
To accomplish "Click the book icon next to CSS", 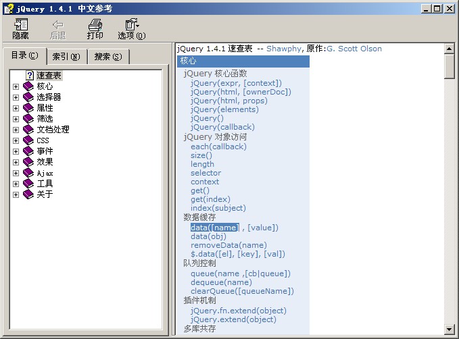I will 28,140.
